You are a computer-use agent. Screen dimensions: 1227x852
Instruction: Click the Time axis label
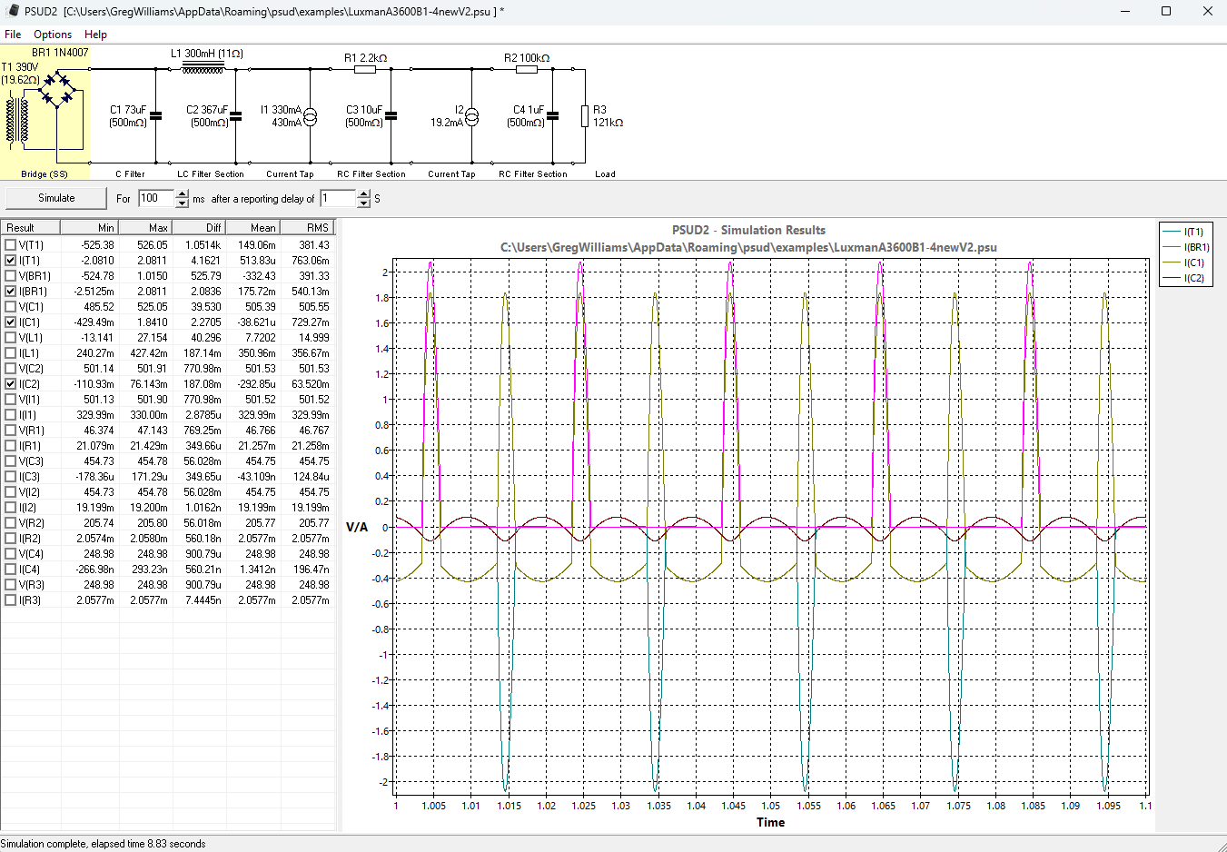tap(770, 822)
